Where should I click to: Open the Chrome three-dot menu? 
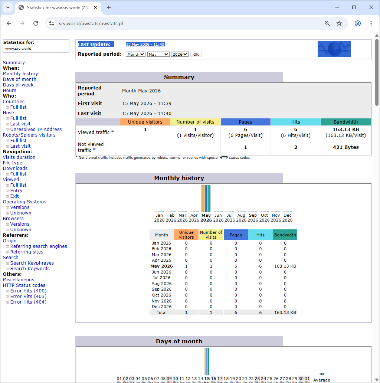tap(371, 23)
